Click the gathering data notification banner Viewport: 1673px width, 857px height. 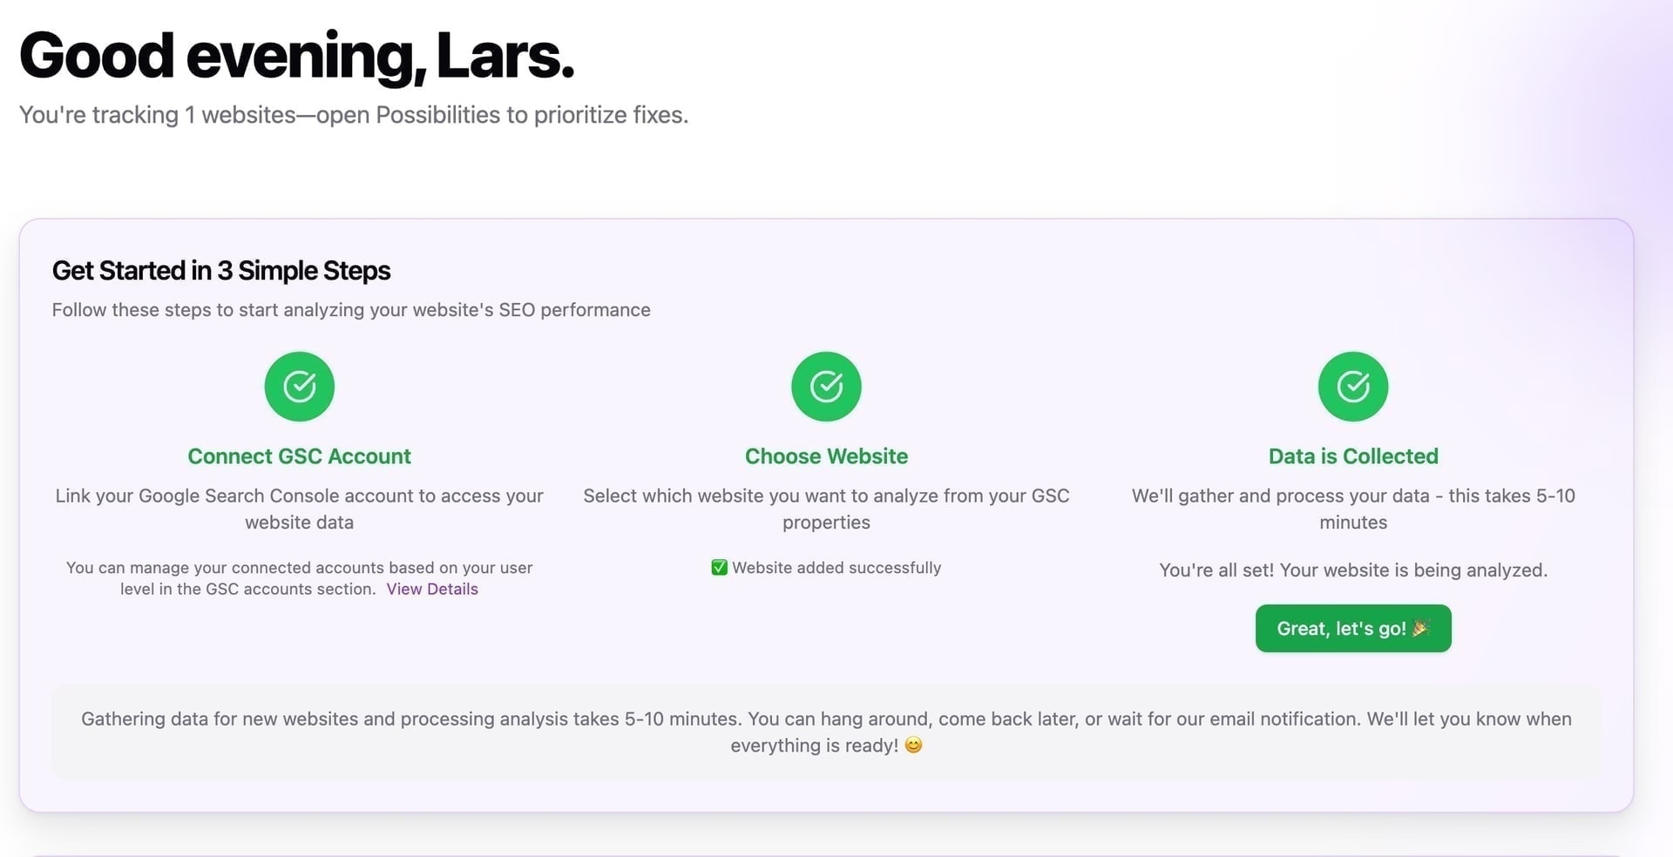click(826, 732)
